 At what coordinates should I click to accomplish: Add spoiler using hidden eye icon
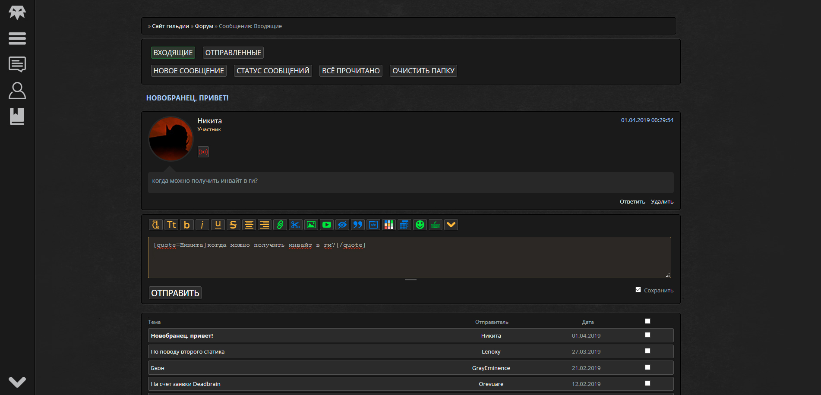coord(342,225)
